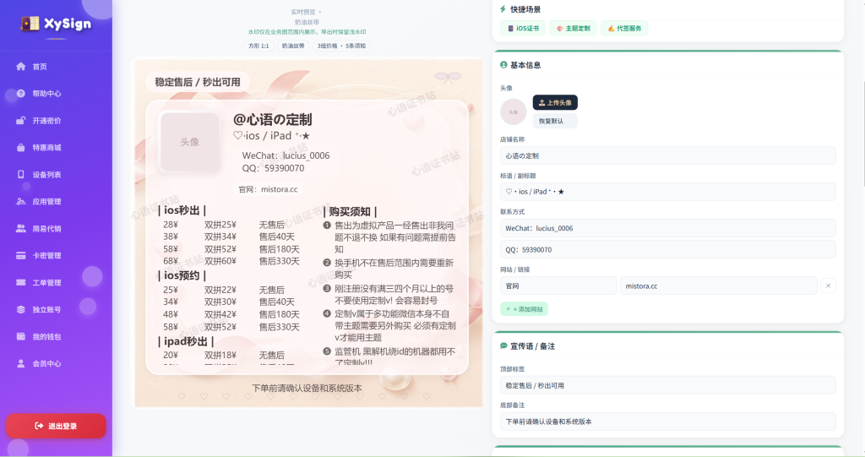Click the 快捷场景 lightning icon

[x=503, y=9]
